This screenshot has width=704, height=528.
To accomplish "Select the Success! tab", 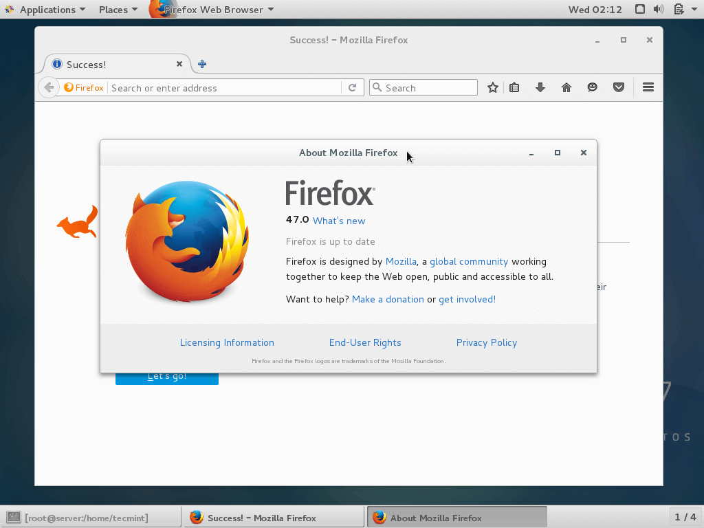I will pyautogui.click(x=118, y=64).
